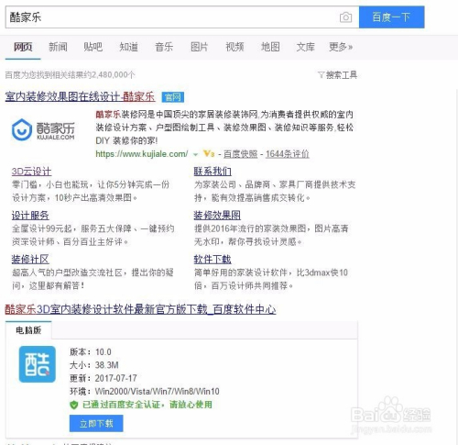Screen dimensions: 458x445
Task: Click the blue 酷 app icon
Action: pos(38,364)
